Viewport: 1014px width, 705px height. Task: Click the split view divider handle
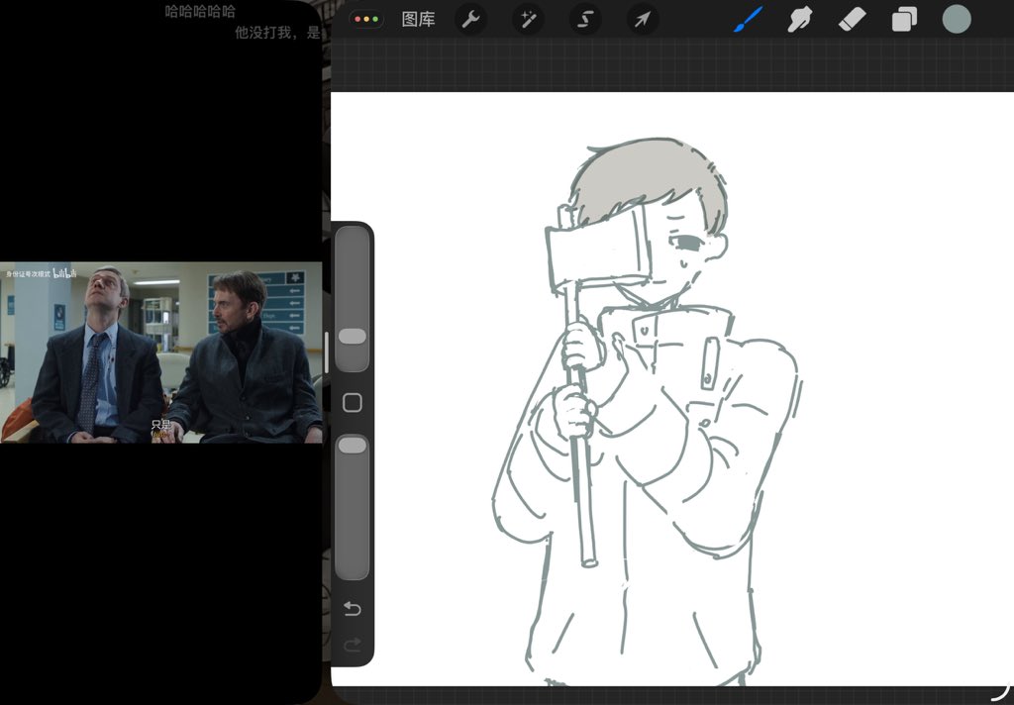pos(327,352)
